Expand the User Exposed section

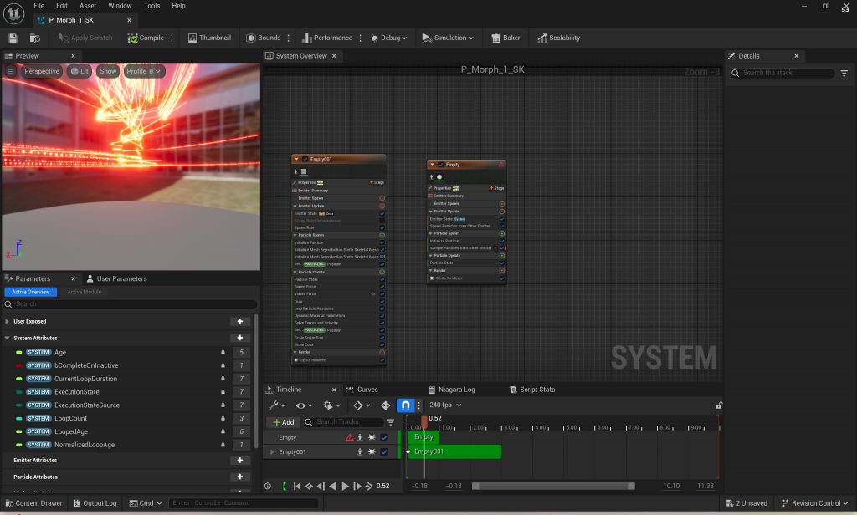pos(7,322)
